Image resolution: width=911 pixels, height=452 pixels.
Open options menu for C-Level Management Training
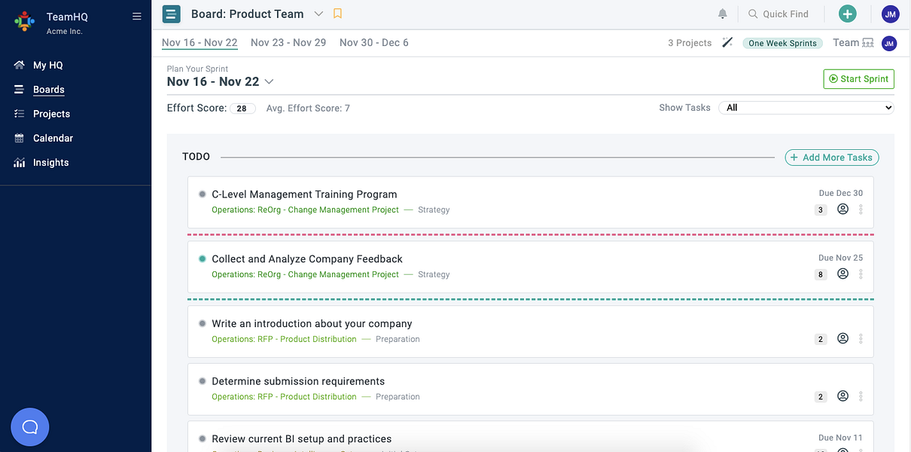tap(861, 210)
